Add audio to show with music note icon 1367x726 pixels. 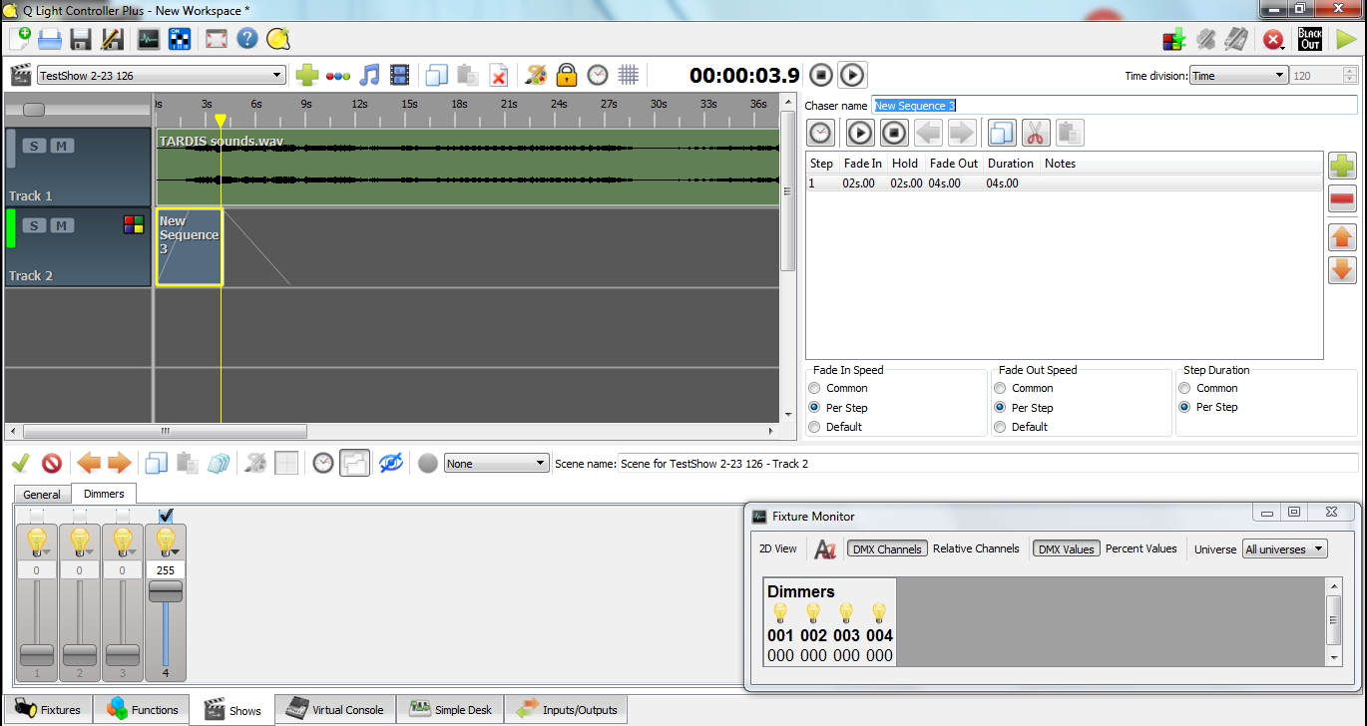click(369, 75)
